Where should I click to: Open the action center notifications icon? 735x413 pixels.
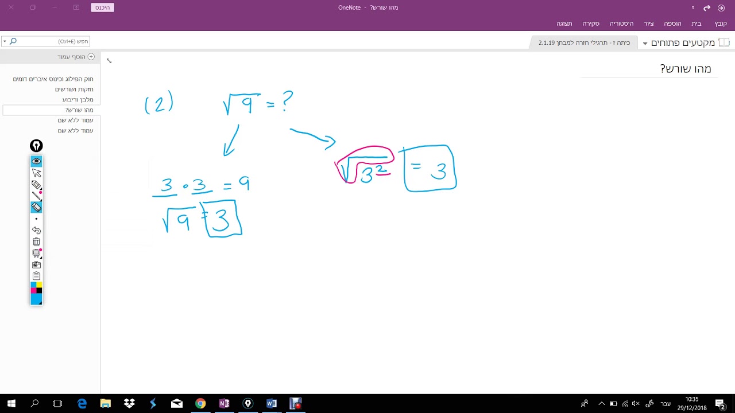click(x=720, y=403)
